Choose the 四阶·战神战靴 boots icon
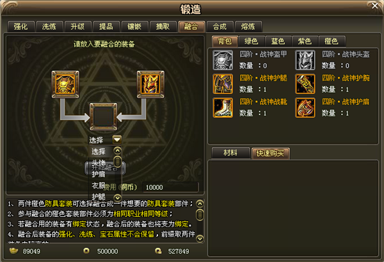The image size is (384, 262). click(x=223, y=107)
